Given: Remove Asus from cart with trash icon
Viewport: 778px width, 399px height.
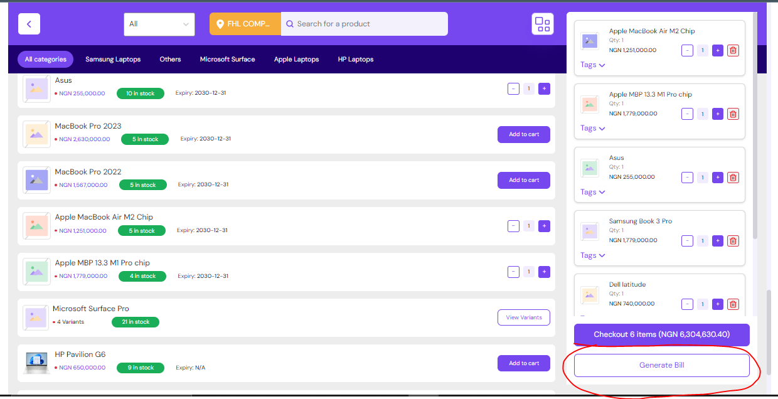Looking at the screenshot, I should [733, 178].
